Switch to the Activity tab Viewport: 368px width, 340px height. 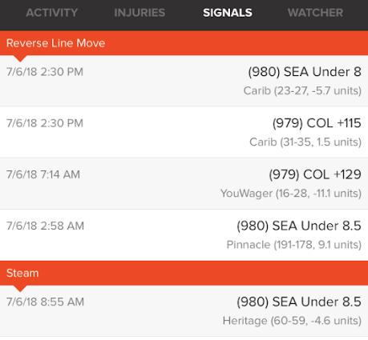(x=52, y=13)
